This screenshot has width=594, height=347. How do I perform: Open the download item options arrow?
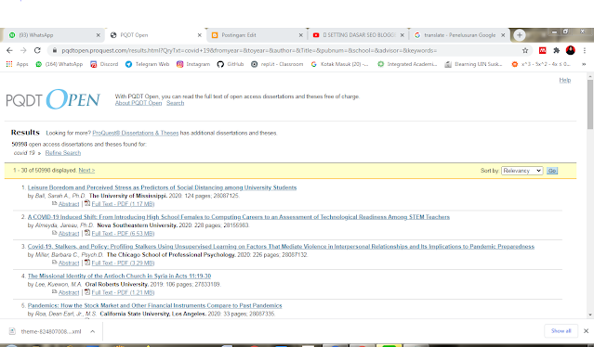tap(92, 331)
